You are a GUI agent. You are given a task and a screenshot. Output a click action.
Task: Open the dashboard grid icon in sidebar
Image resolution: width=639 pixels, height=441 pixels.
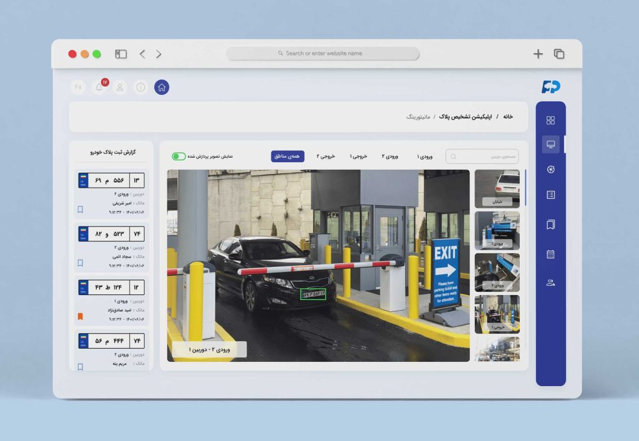point(550,120)
